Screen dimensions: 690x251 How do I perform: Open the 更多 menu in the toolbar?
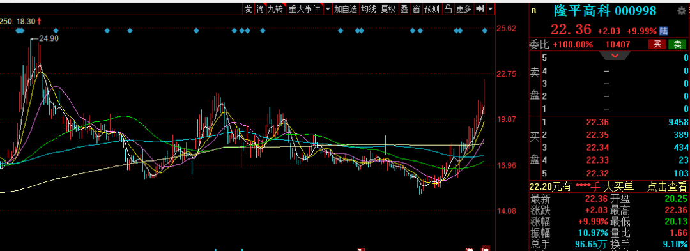point(463,9)
